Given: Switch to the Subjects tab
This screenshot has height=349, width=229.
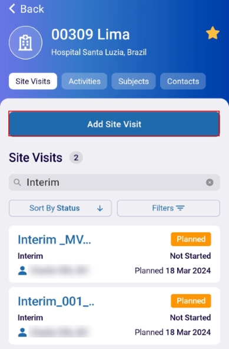Looking at the screenshot, I should 134,81.
